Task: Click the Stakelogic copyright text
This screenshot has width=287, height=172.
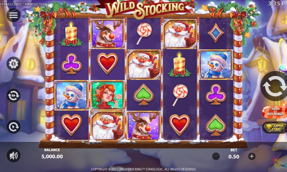Action: point(143,169)
